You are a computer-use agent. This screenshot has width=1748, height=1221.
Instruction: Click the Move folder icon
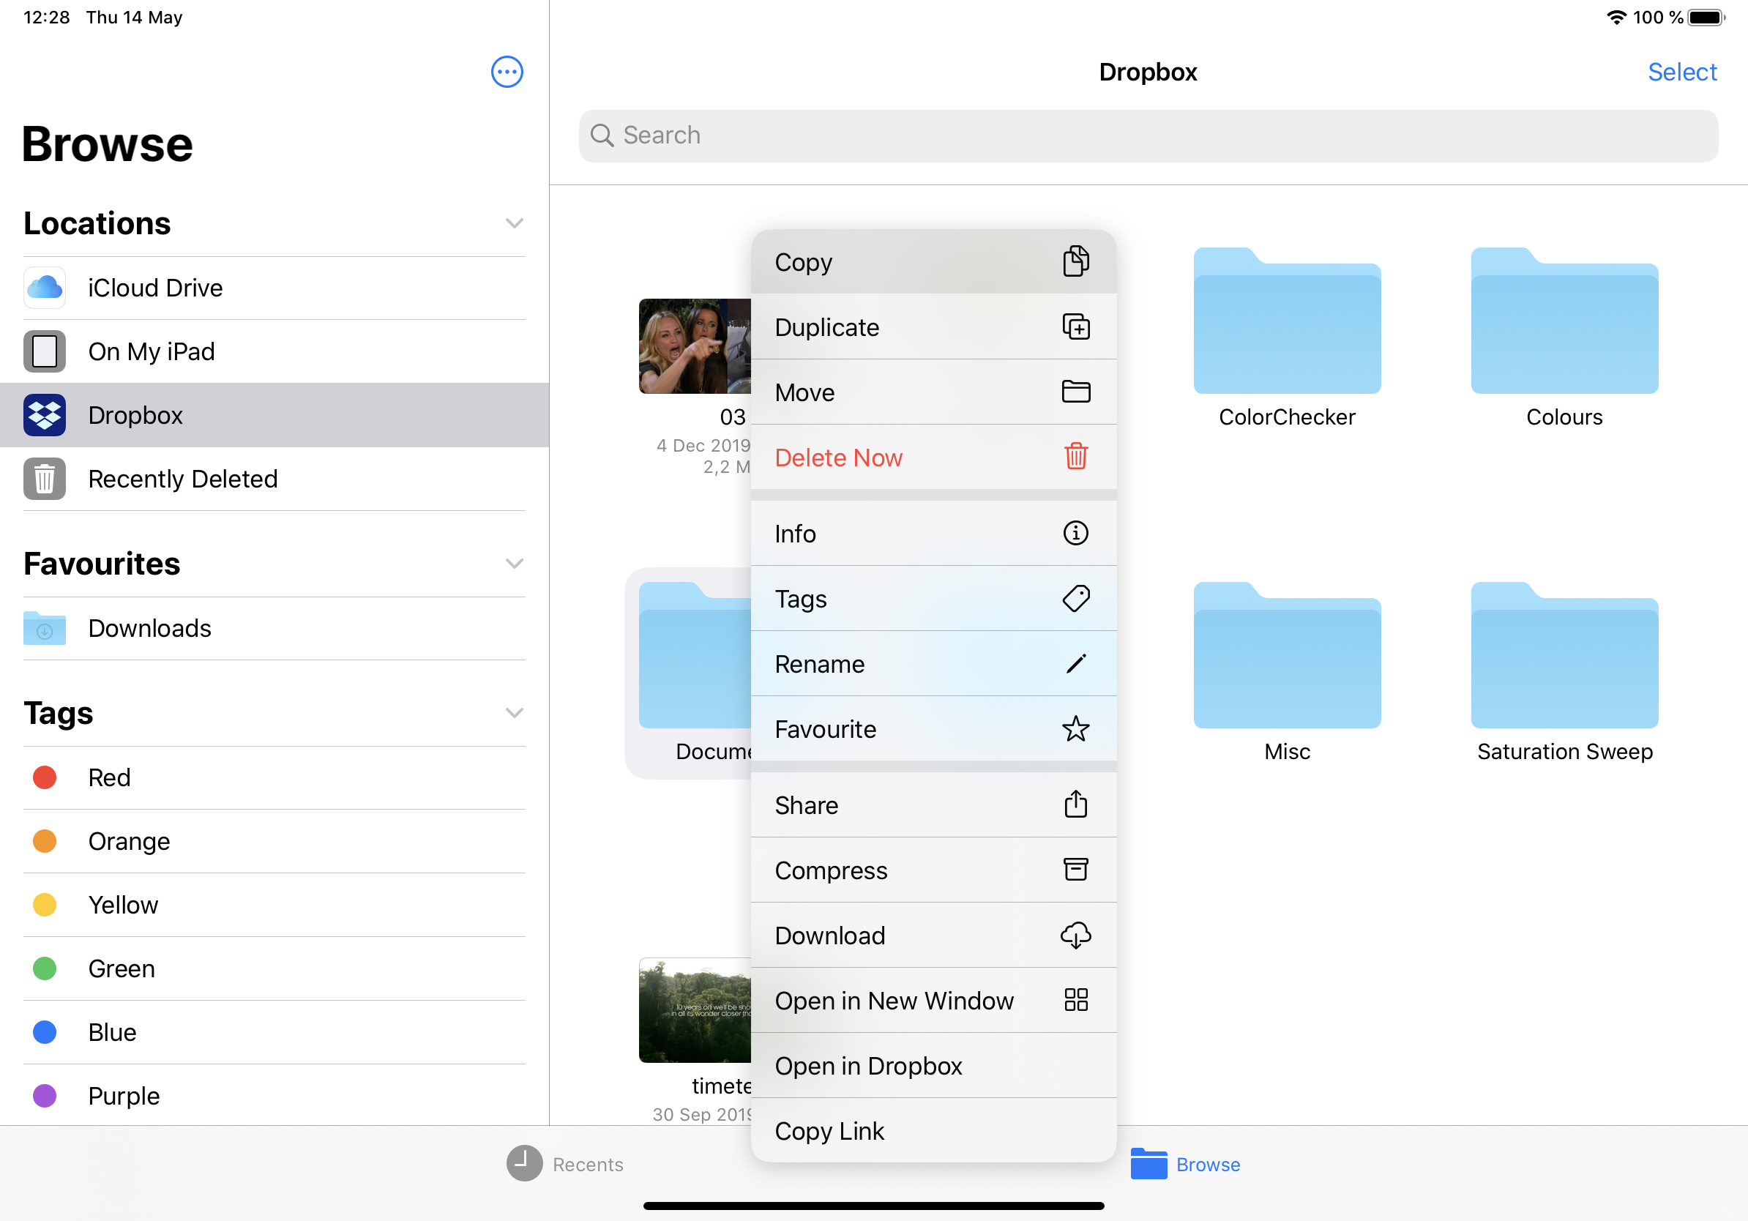click(1076, 392)
